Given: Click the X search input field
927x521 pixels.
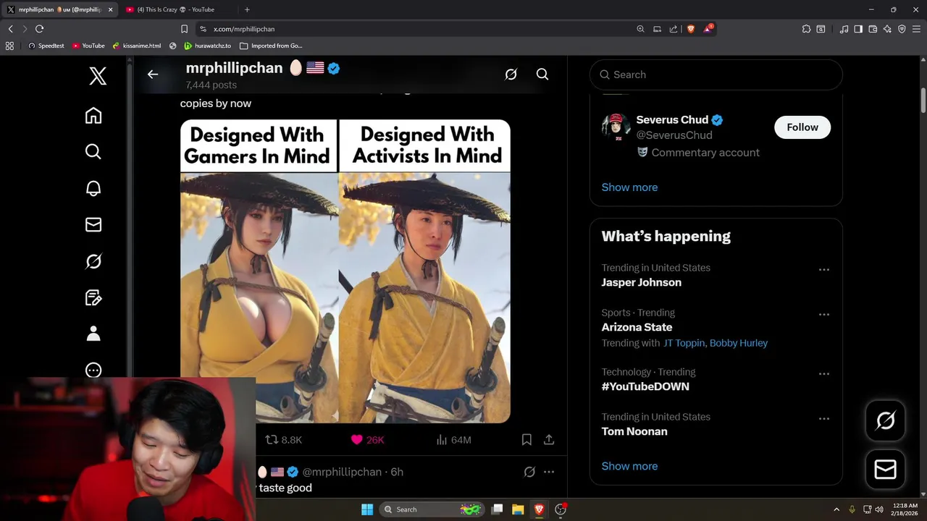Looking at the screenshot, I should 716,75.
